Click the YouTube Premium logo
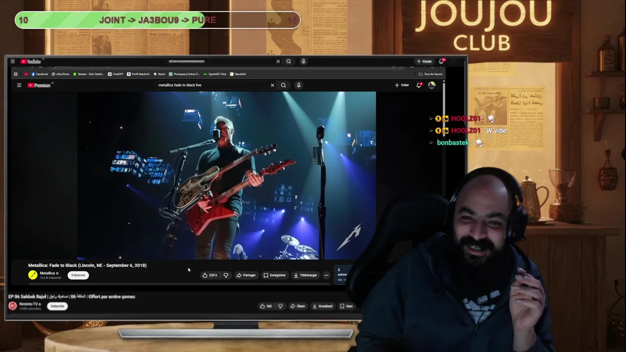 (39, 85)
